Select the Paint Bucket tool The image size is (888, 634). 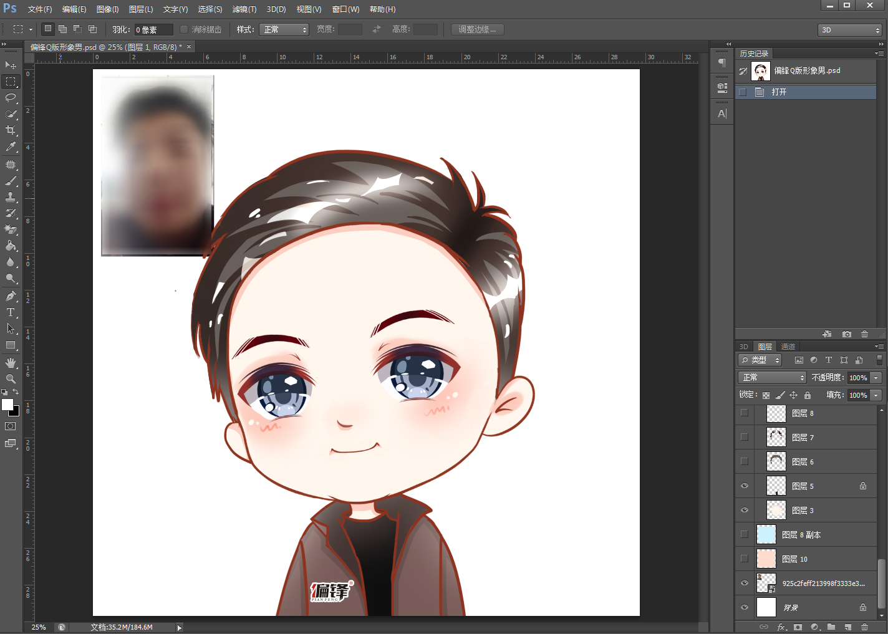[x=11, y=246]
